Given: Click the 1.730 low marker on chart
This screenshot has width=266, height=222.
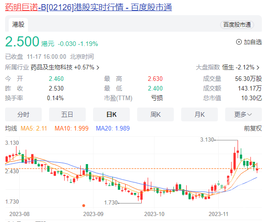Looking at the screenshot, I should click(111, 203).
